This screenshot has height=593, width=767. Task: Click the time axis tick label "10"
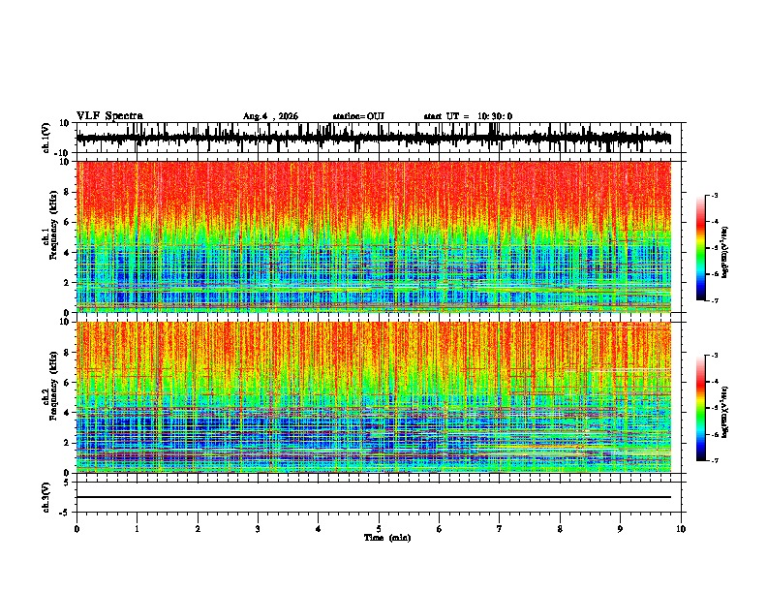click(681, 529)
